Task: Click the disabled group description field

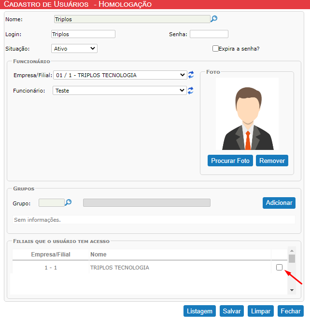Action: point(147,202)
